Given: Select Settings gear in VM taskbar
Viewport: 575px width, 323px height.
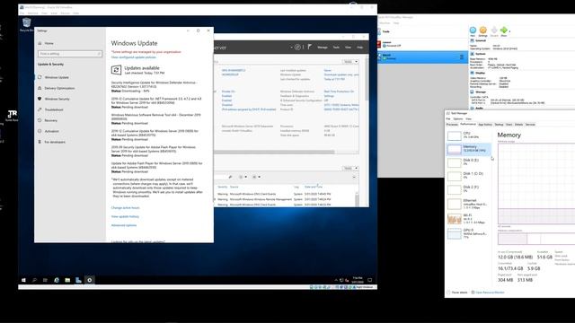Looking at the screenshot, I should click(x=90, y=280).
